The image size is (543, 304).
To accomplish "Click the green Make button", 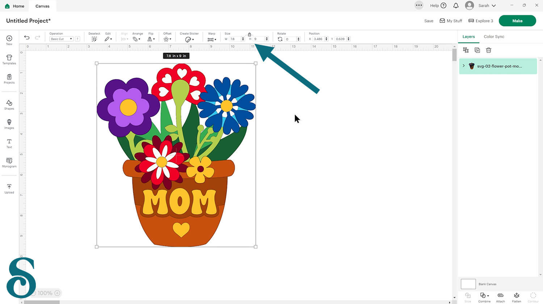I will pos(517,21).
